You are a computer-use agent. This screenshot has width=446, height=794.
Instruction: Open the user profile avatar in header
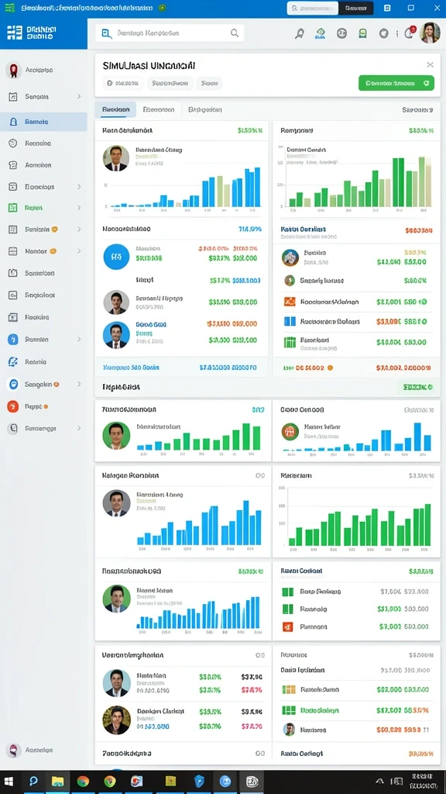pyautogui.click(x=431, y=33)
